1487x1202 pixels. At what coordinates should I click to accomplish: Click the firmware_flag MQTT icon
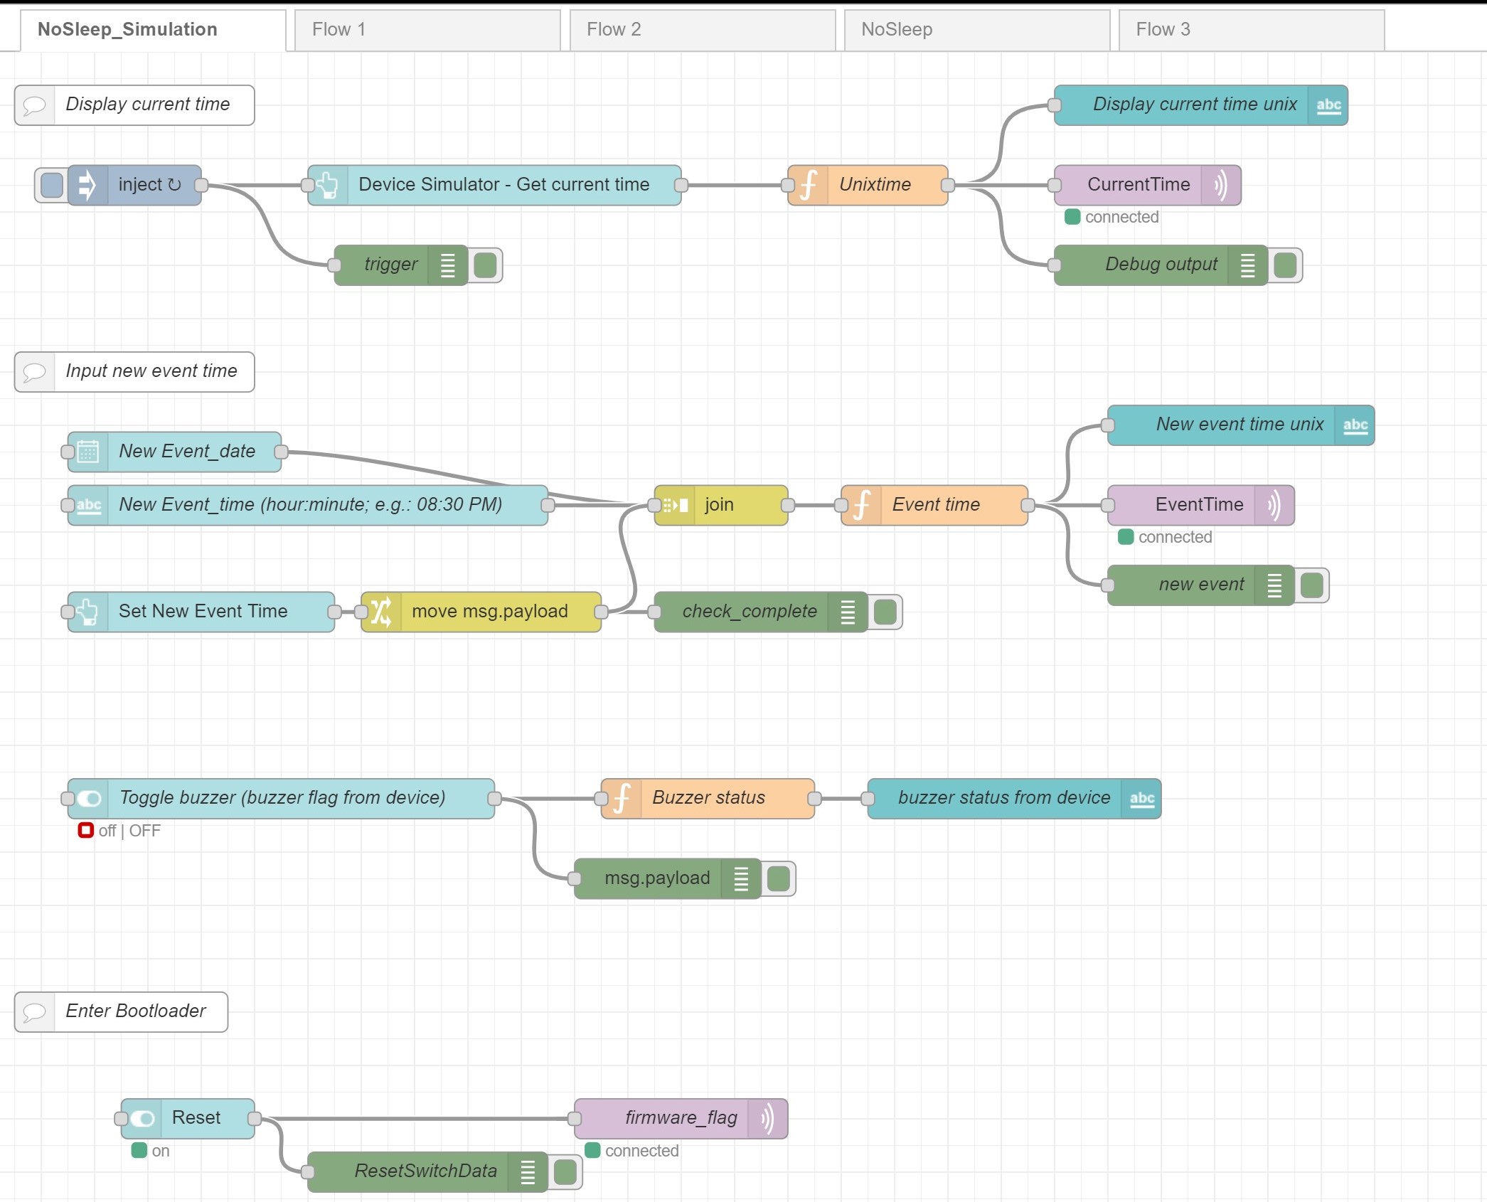(x=767, y=1119)
